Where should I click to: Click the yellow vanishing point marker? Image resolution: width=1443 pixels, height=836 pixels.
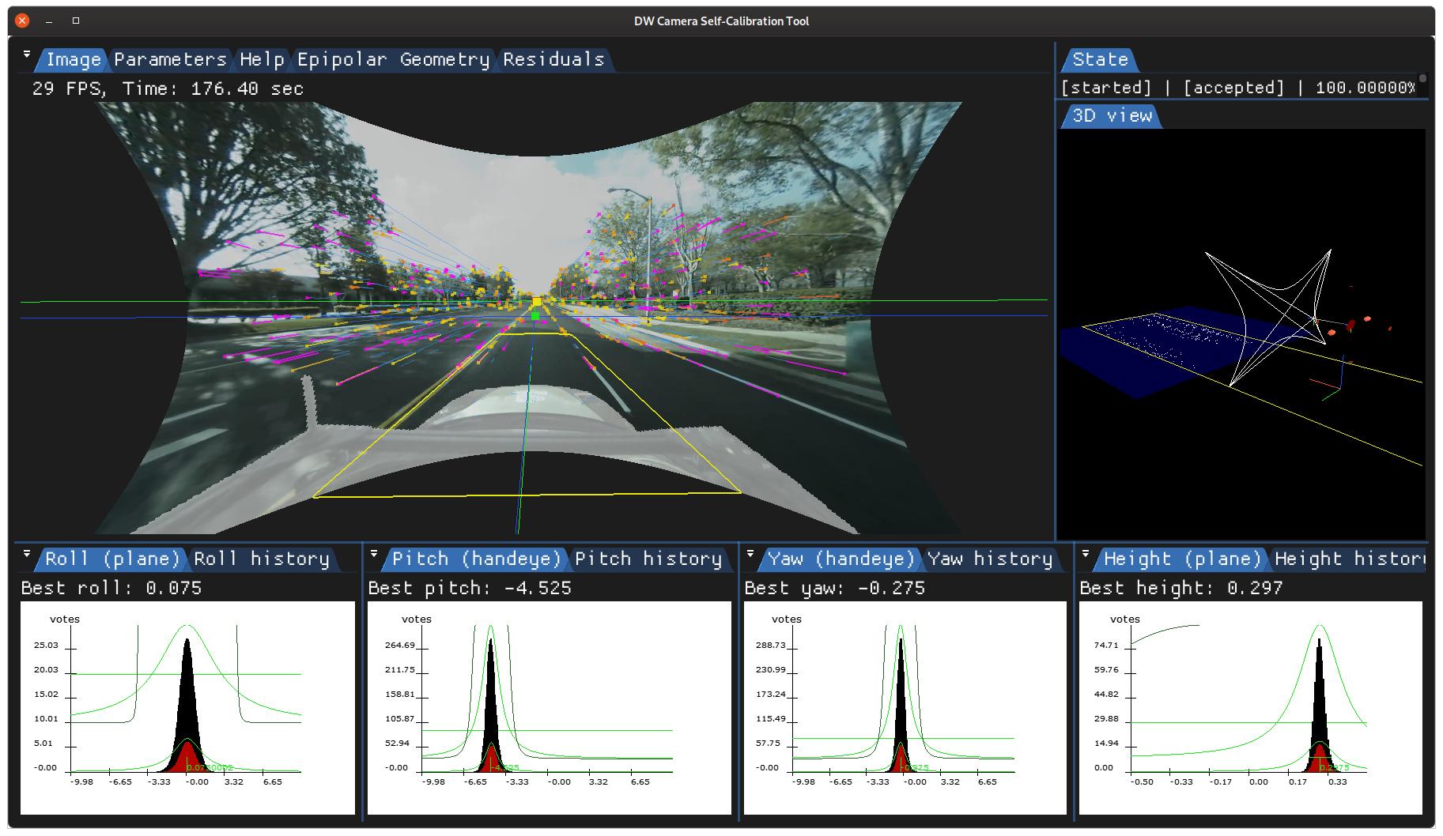click(537, 302)
